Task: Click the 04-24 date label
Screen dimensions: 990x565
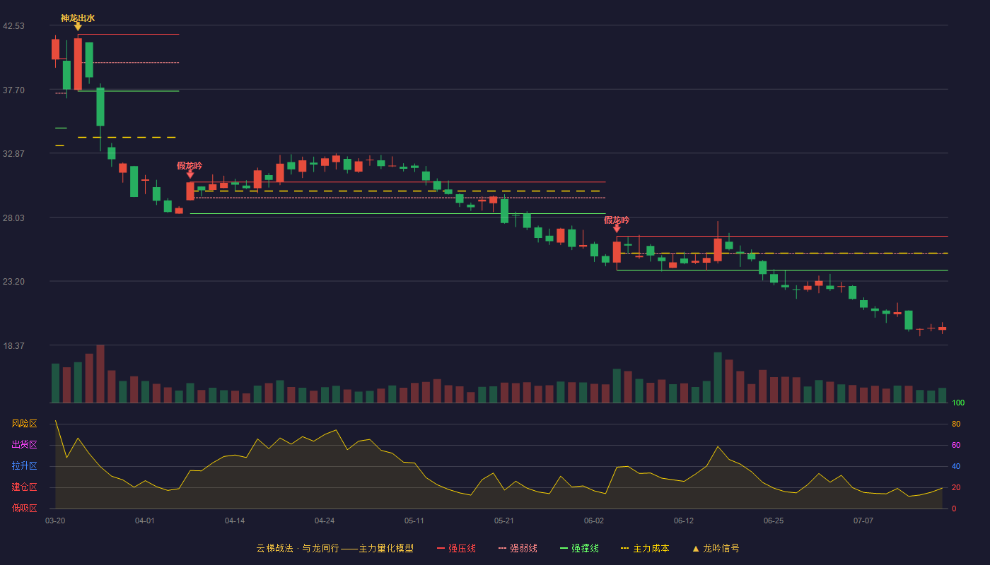Action: [x=325, y=521]
